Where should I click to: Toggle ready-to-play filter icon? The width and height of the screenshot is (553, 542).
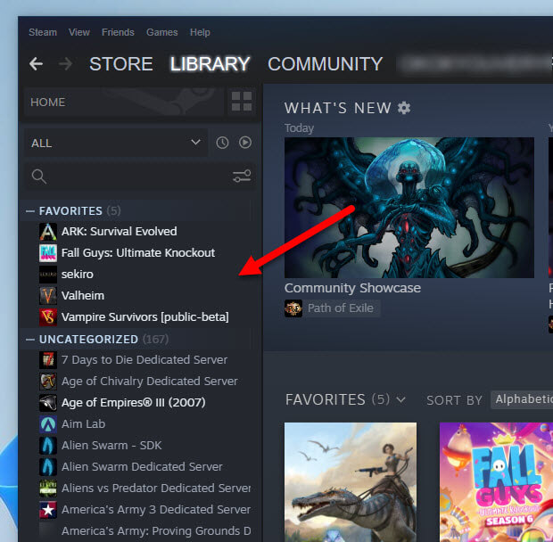coord(245,143)
